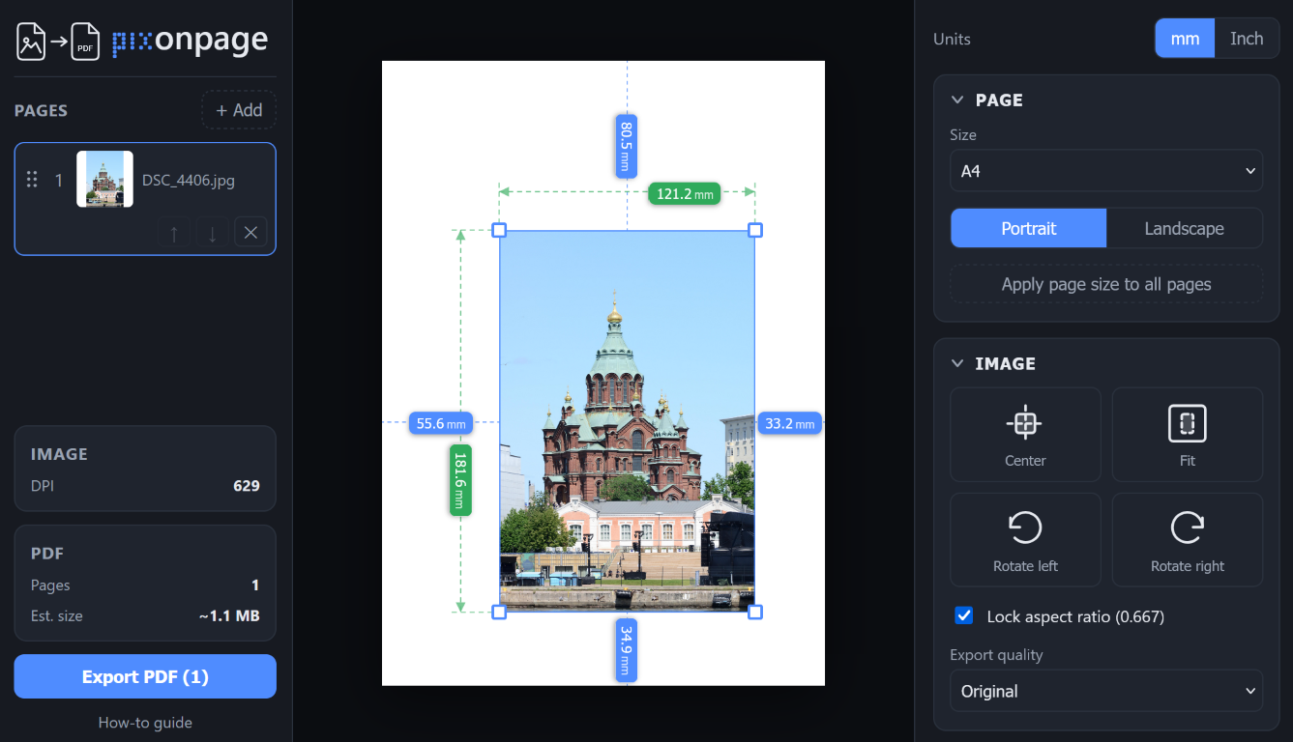1293x742 pixels.
Task: Click Export PDF (1) button
Action: [145, 676]
